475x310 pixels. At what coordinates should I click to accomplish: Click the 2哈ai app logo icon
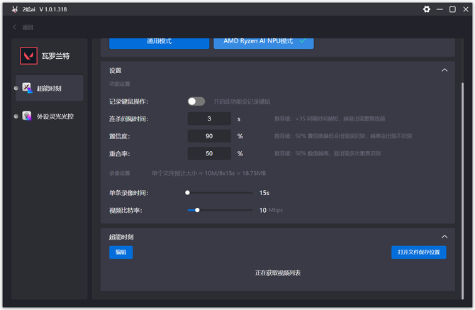coord(15,9)
